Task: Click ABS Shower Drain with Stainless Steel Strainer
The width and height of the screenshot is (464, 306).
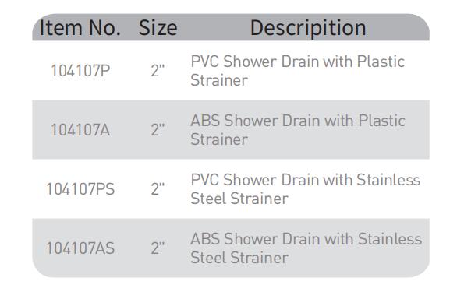Action: click(x=306, y=248)
